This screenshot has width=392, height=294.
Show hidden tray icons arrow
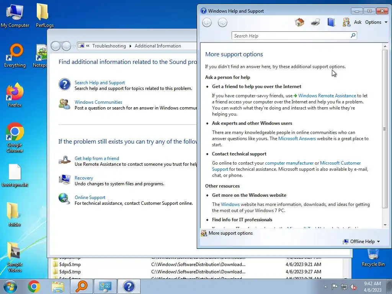point(325,287)
